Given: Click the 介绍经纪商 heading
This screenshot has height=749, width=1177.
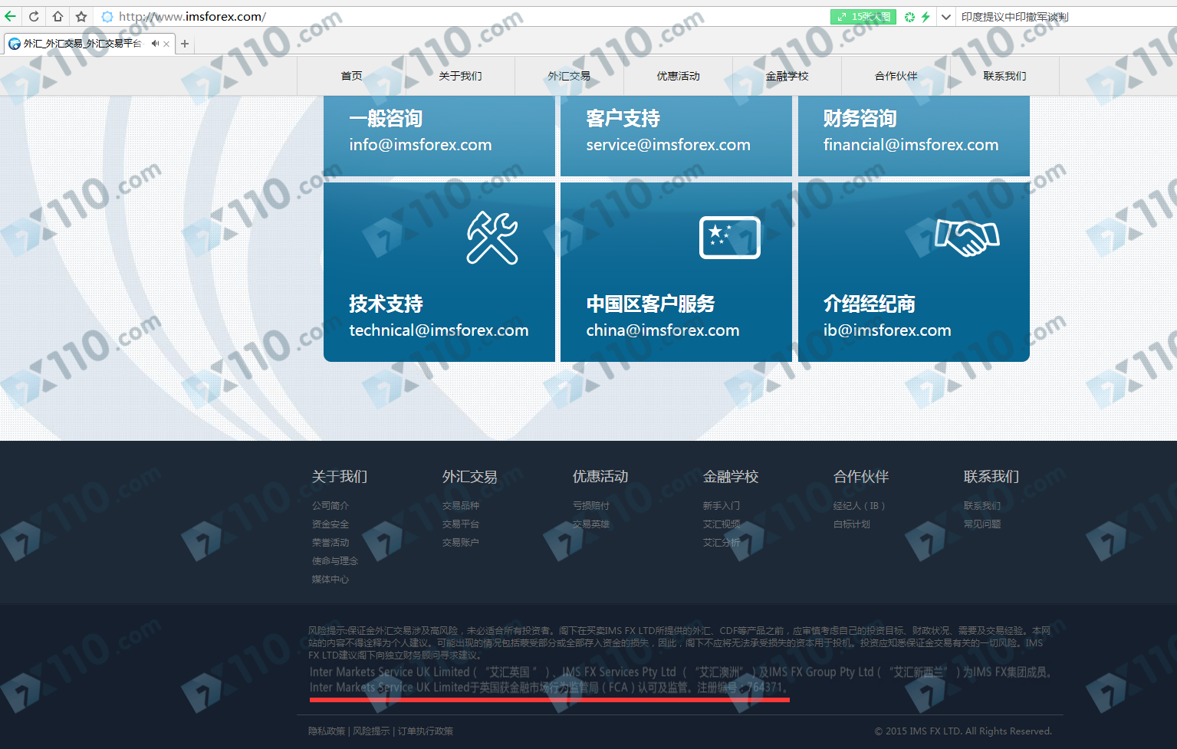Looking at the screenshot, I should tap(870, 304).
